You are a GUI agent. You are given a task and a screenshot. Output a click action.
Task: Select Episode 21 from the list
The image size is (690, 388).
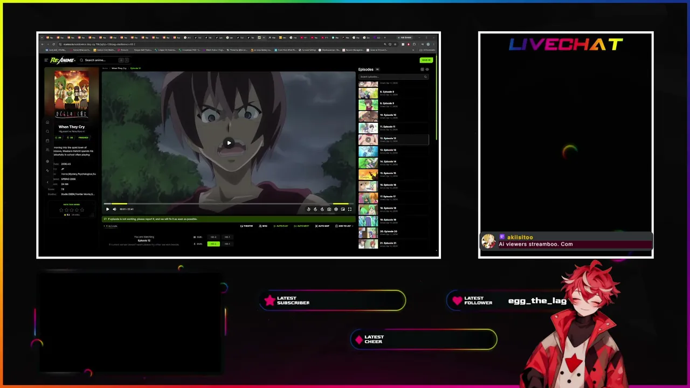pos(394,244)
